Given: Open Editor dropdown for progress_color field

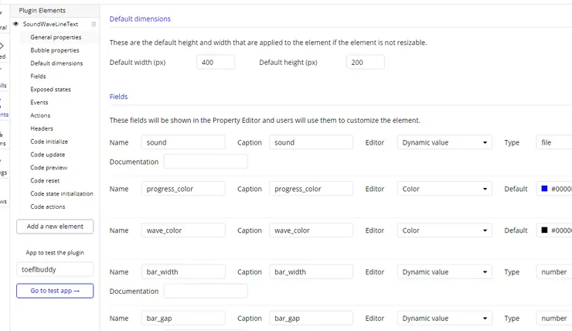Looking at the screenshot, I should [444, 189].
